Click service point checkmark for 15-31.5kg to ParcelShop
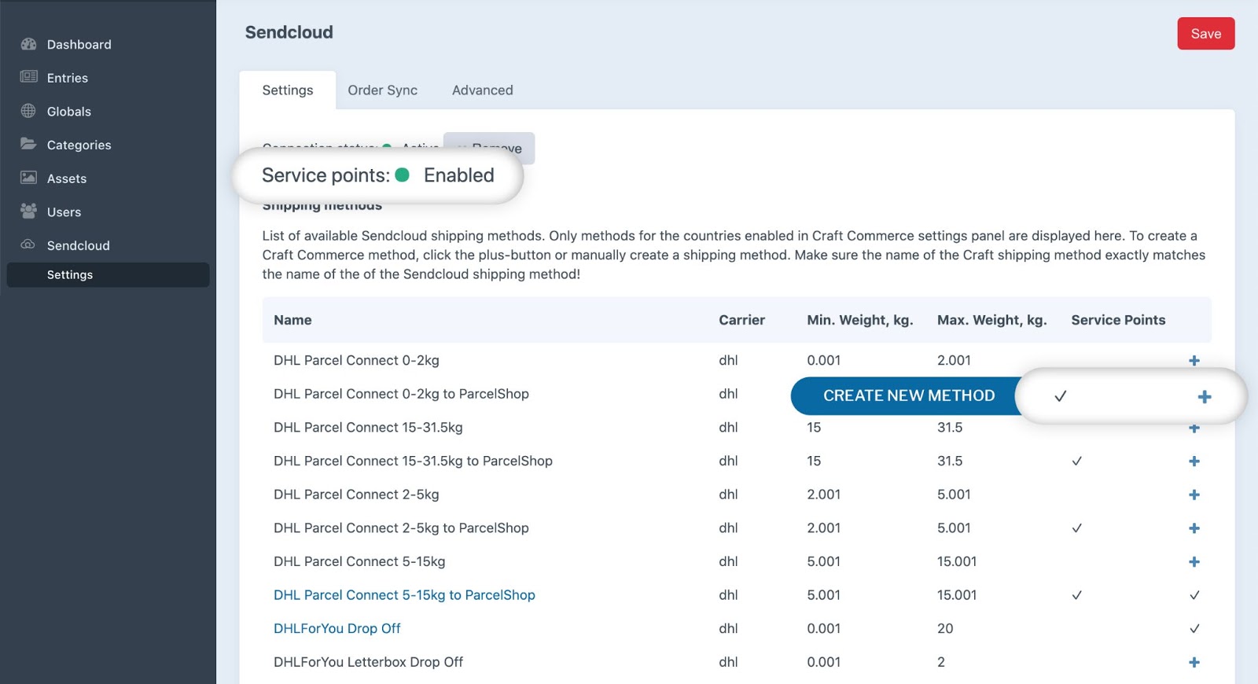Screen dimensions: 1258x684 tap(1076, 462)
